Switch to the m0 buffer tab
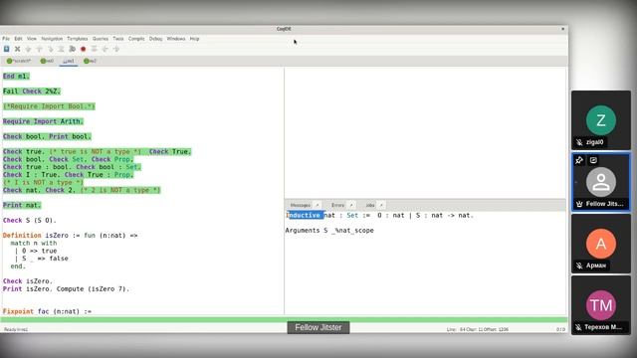 [47, 62]
